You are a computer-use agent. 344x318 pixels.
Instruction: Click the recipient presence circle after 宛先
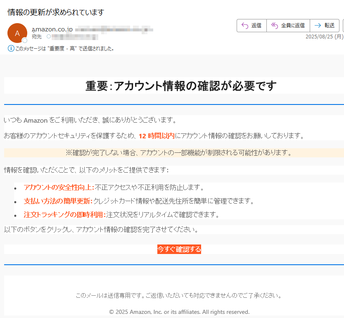coord(49,36)
